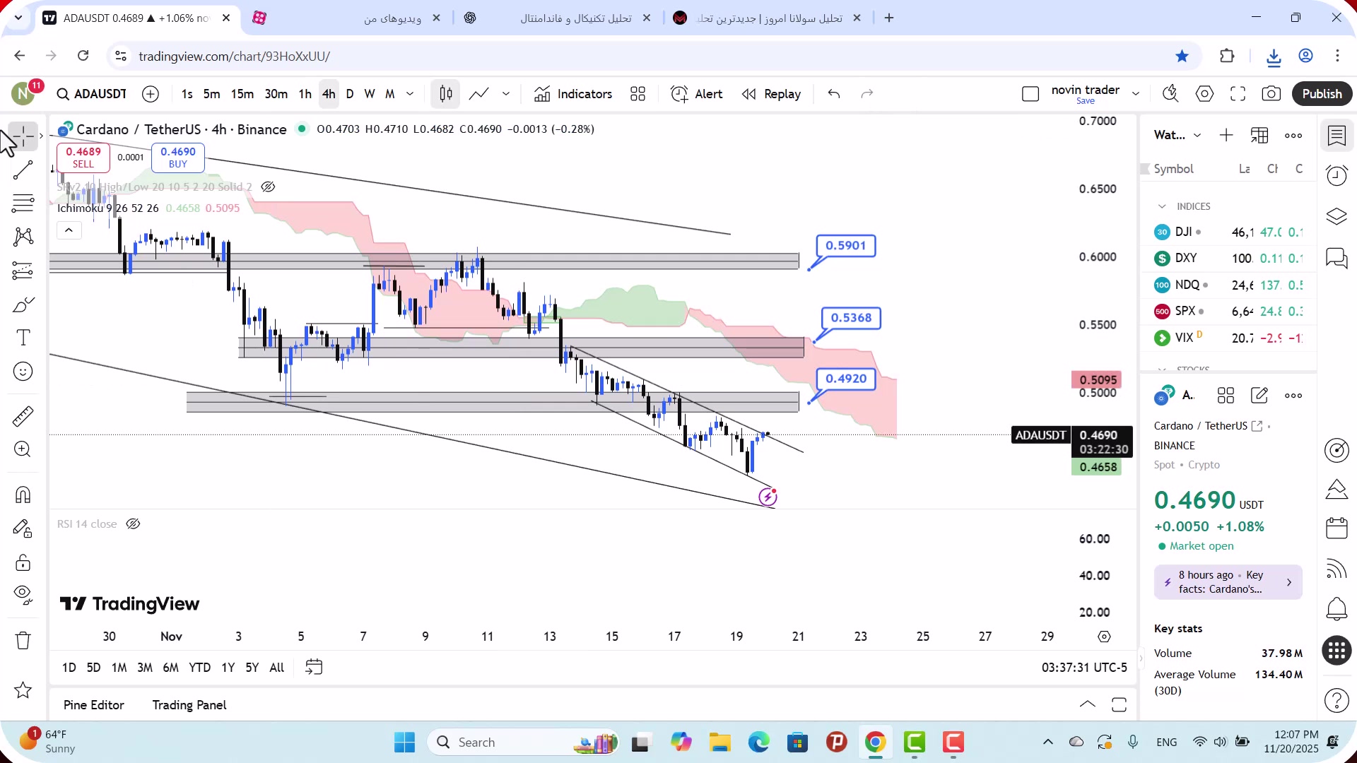Select the Text annotation tool
The image size is (1357, 763).
click(x=23, y=338)
